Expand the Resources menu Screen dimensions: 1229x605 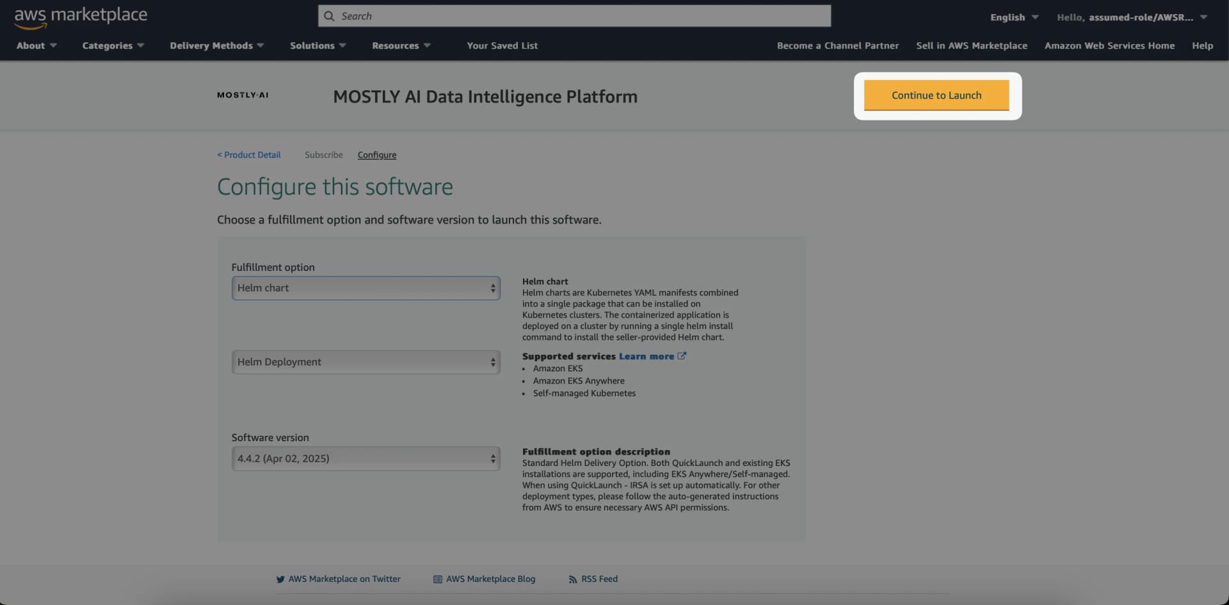401,45
